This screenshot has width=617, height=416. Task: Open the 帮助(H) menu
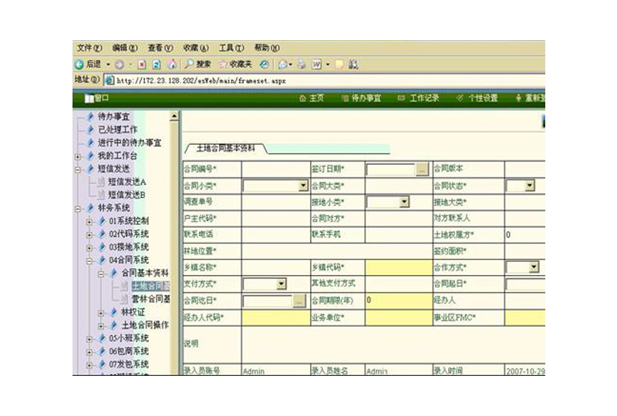tap(267, 48)
